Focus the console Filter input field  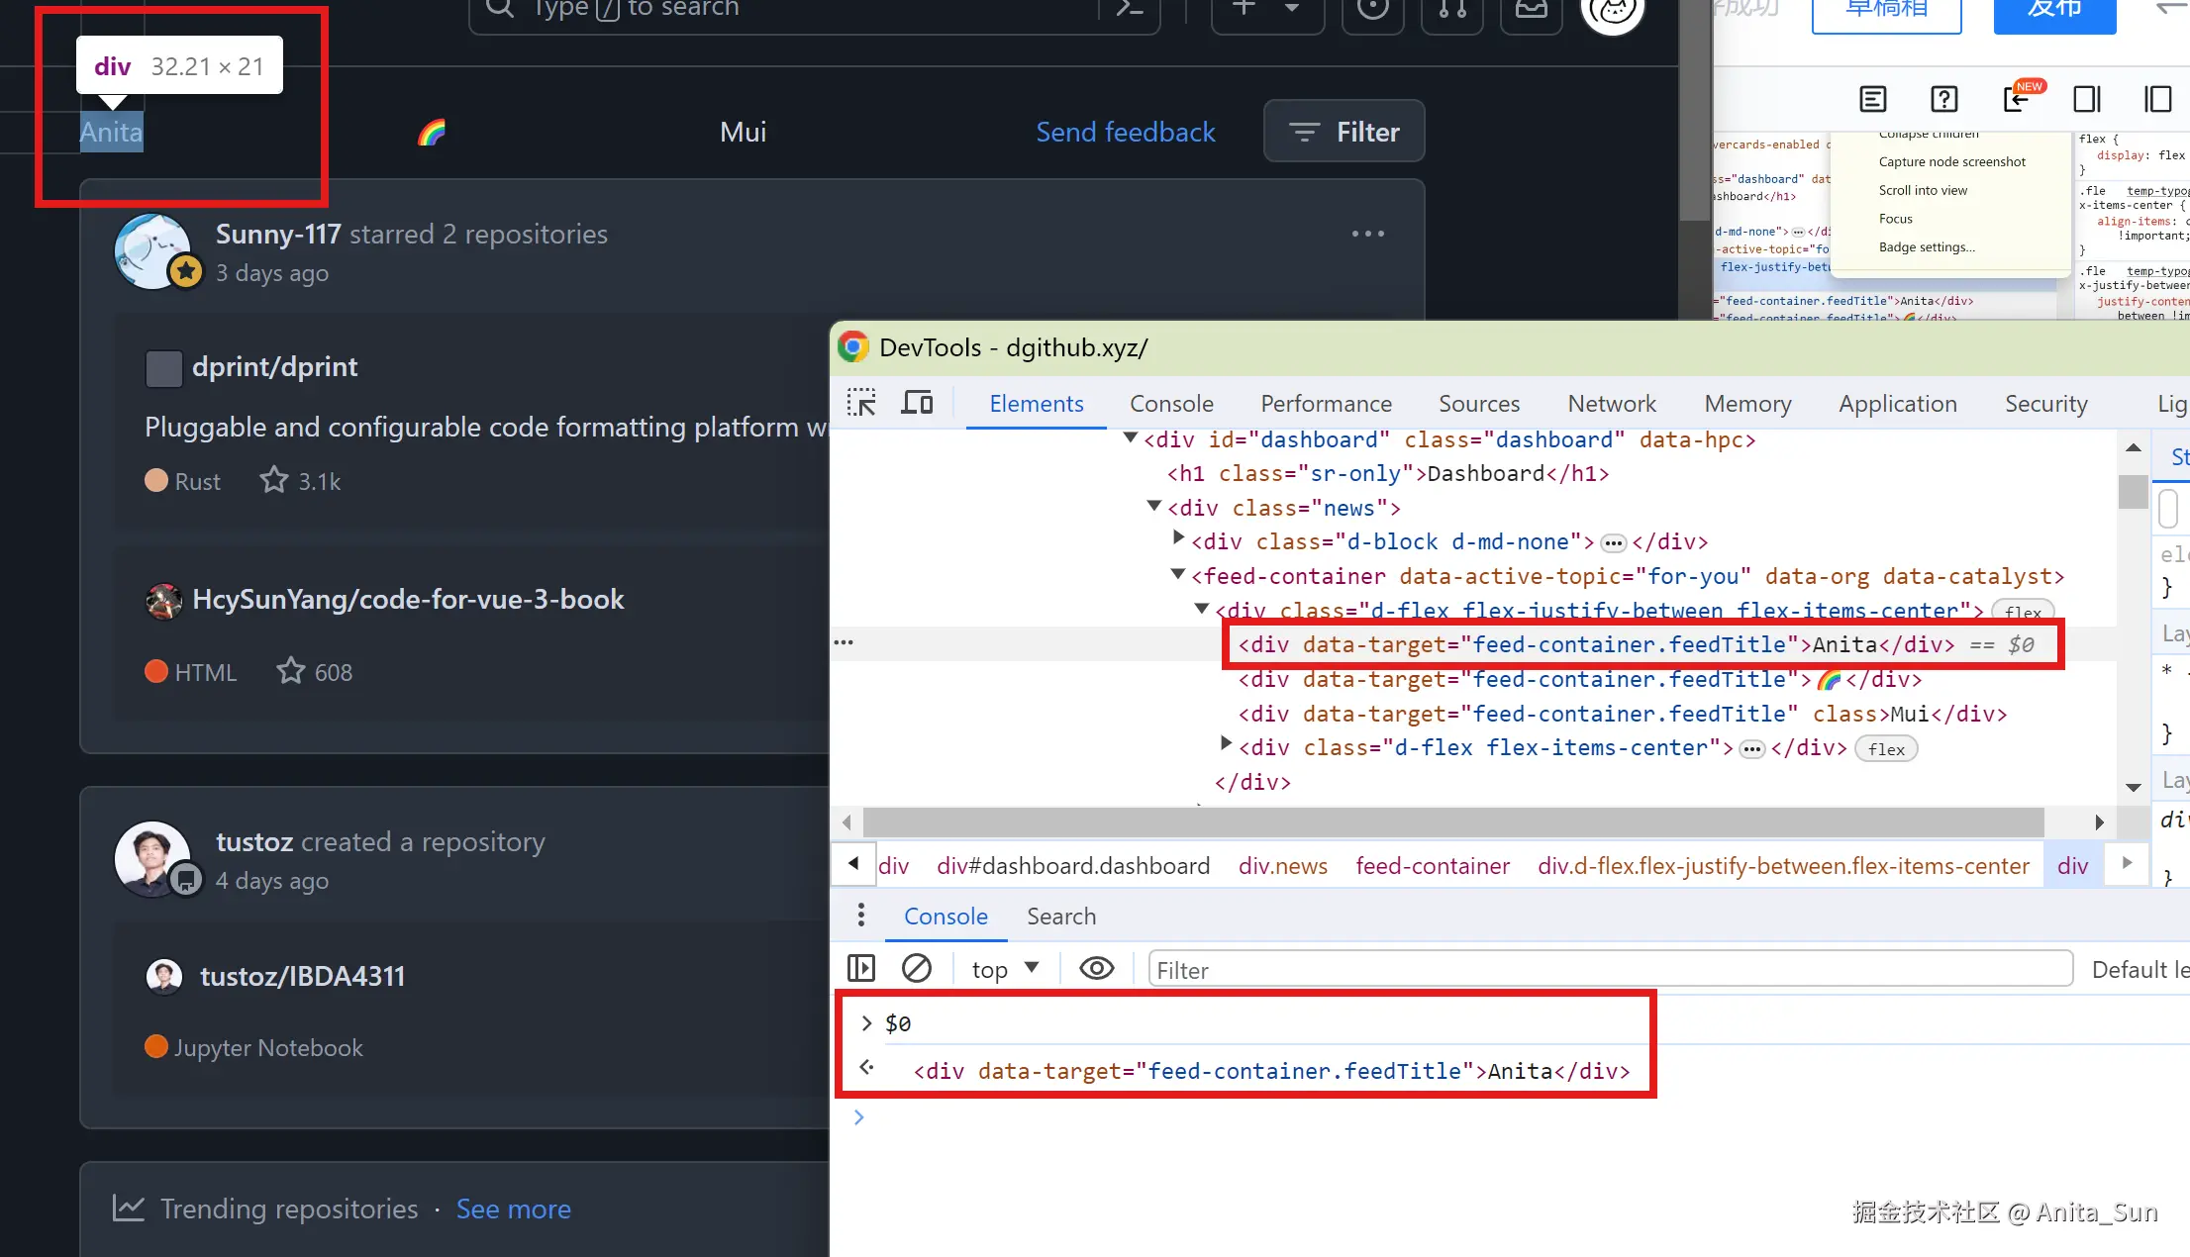tap(1609, 970)
